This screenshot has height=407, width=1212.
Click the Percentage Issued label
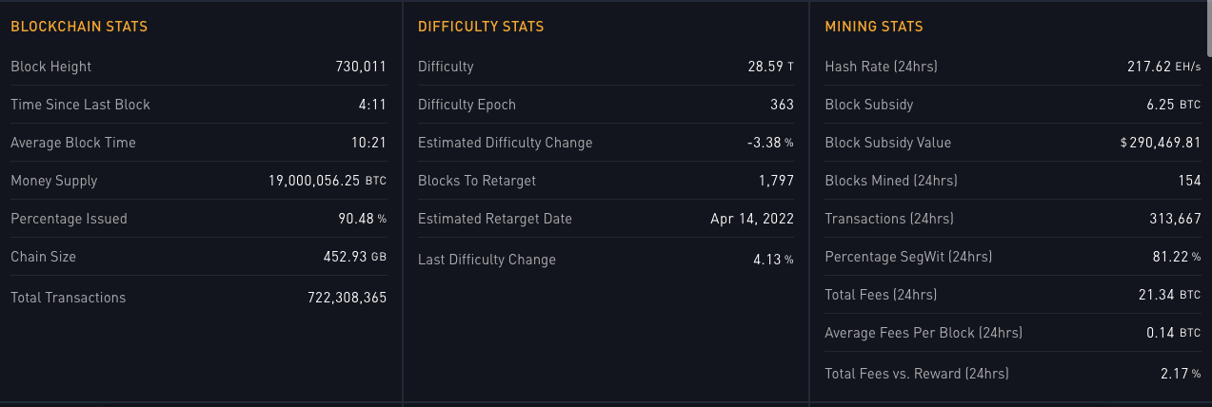coord(69,219)
